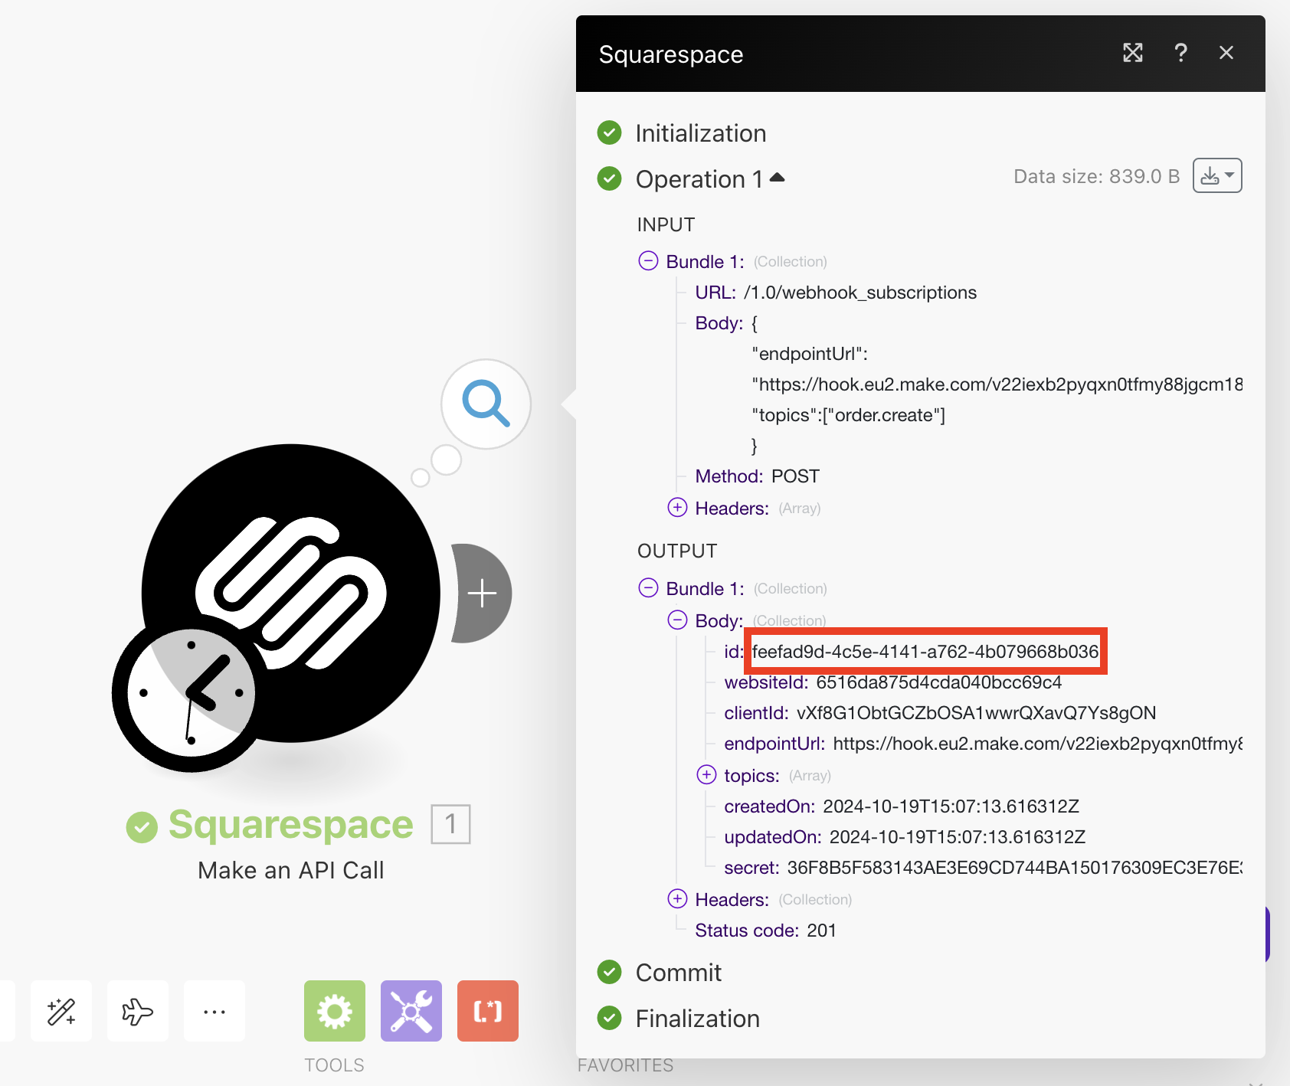The height and width of the screenshot is (1086, 1290).
Task: Click the secret value
Action: (x=1014, y=868)
